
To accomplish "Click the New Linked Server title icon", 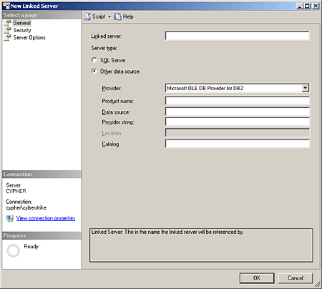I will 6,6.
